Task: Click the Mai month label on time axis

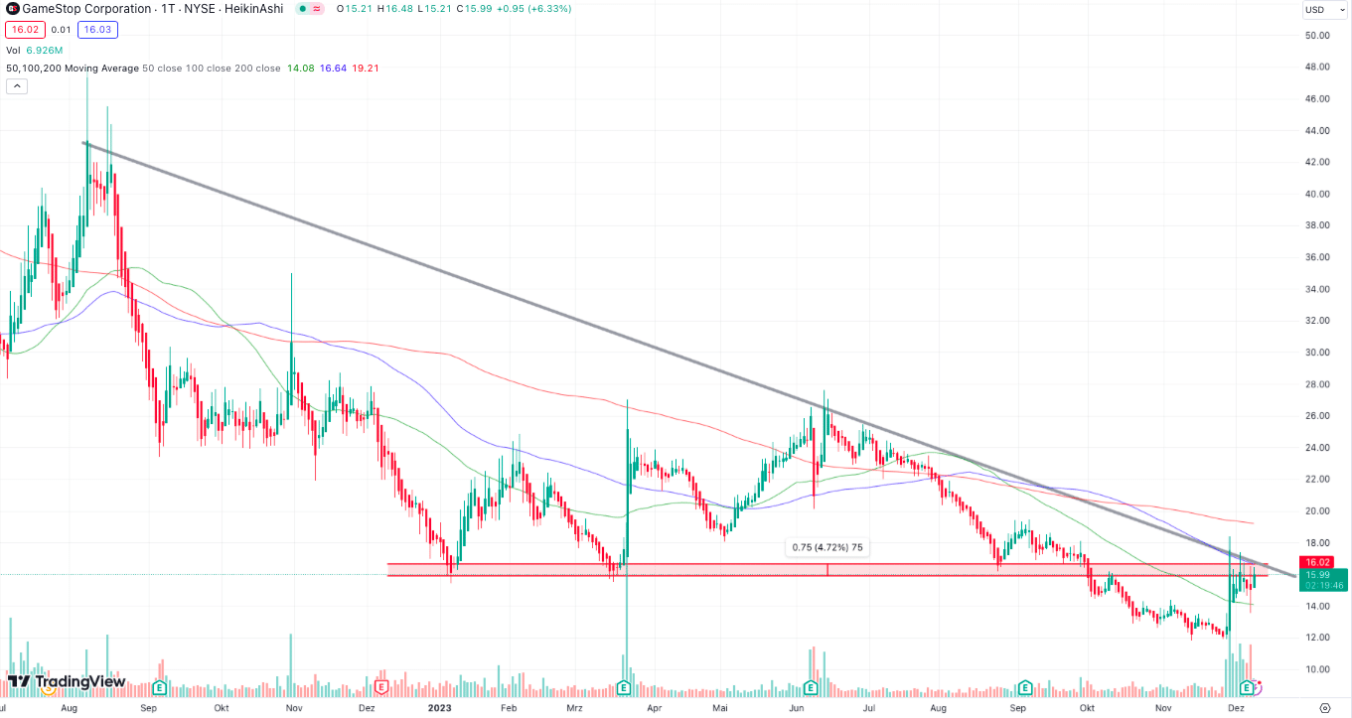Action: point(721,708)
